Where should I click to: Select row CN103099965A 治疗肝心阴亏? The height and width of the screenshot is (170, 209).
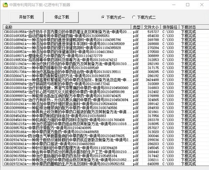[x=106, y=92]
